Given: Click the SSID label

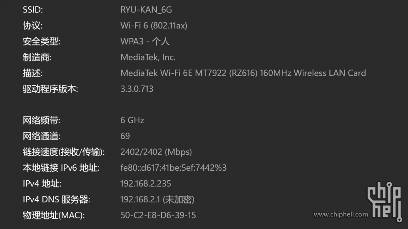Looking at the screenshot, I should [x=33, y=10].
